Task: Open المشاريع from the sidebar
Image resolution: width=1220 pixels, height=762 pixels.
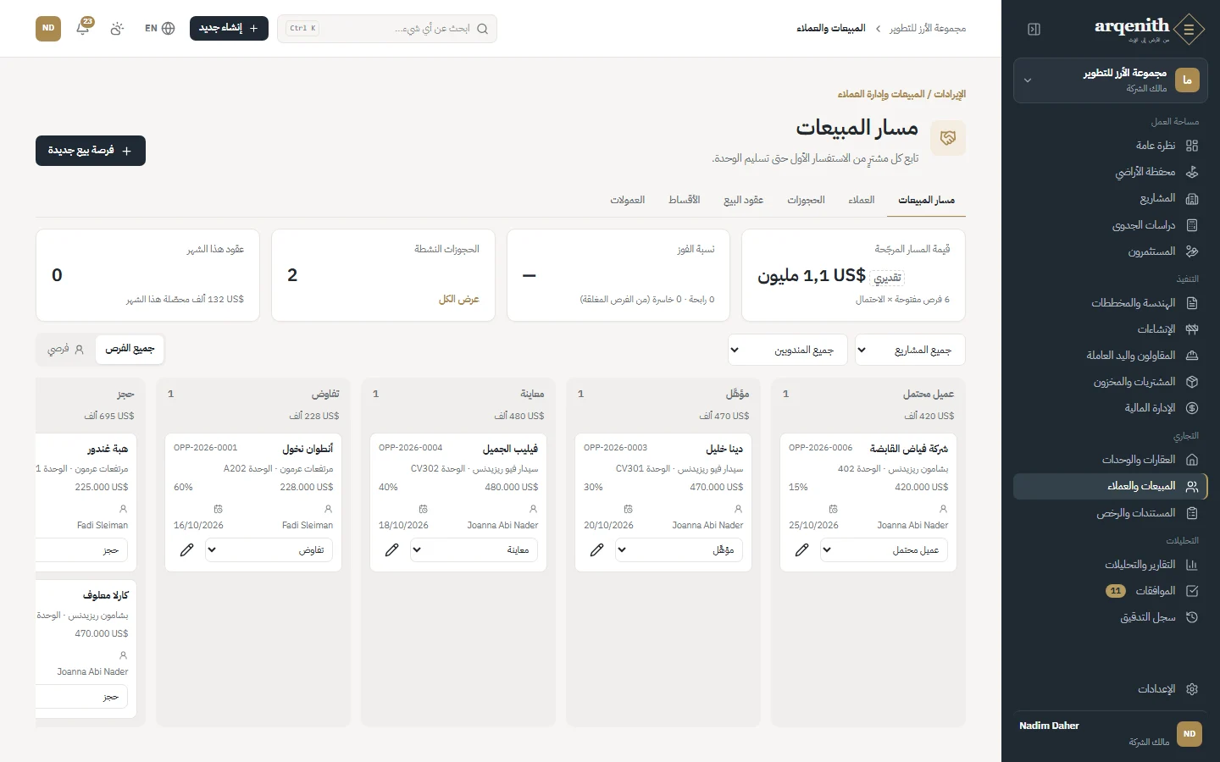Action: [1111, 198]
